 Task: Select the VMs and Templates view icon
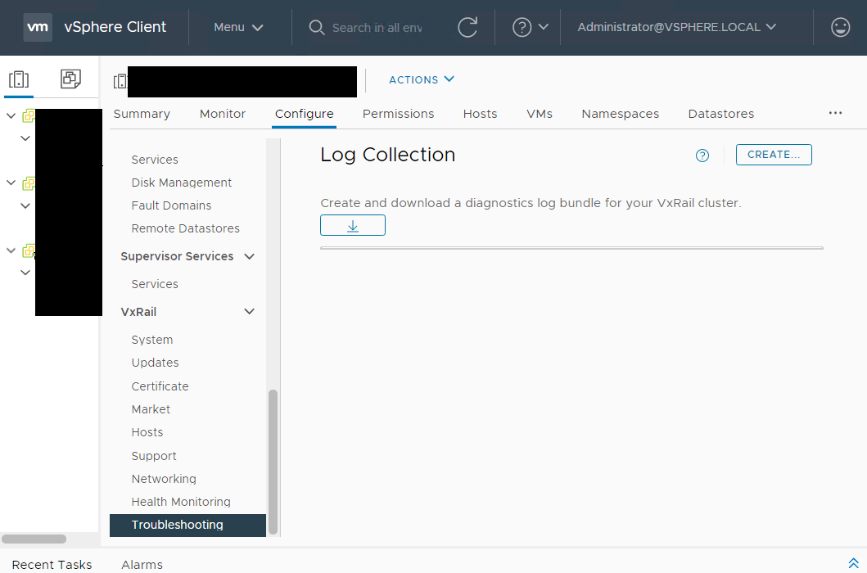point(70,79)
